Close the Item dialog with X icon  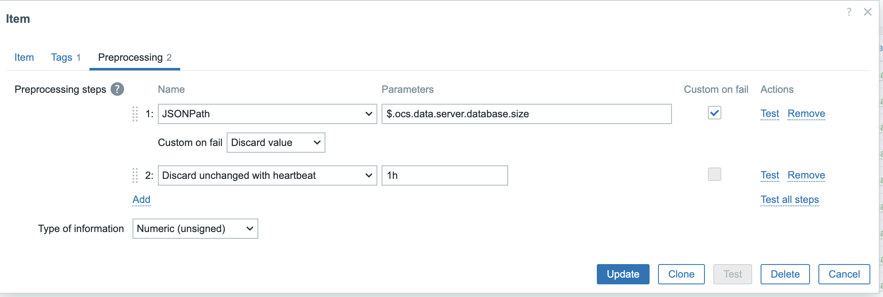[867, 12]
